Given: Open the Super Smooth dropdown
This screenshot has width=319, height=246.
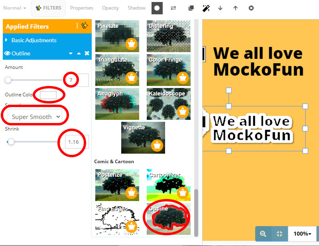Looking at the screenshot, I should (x=35, y=117).
